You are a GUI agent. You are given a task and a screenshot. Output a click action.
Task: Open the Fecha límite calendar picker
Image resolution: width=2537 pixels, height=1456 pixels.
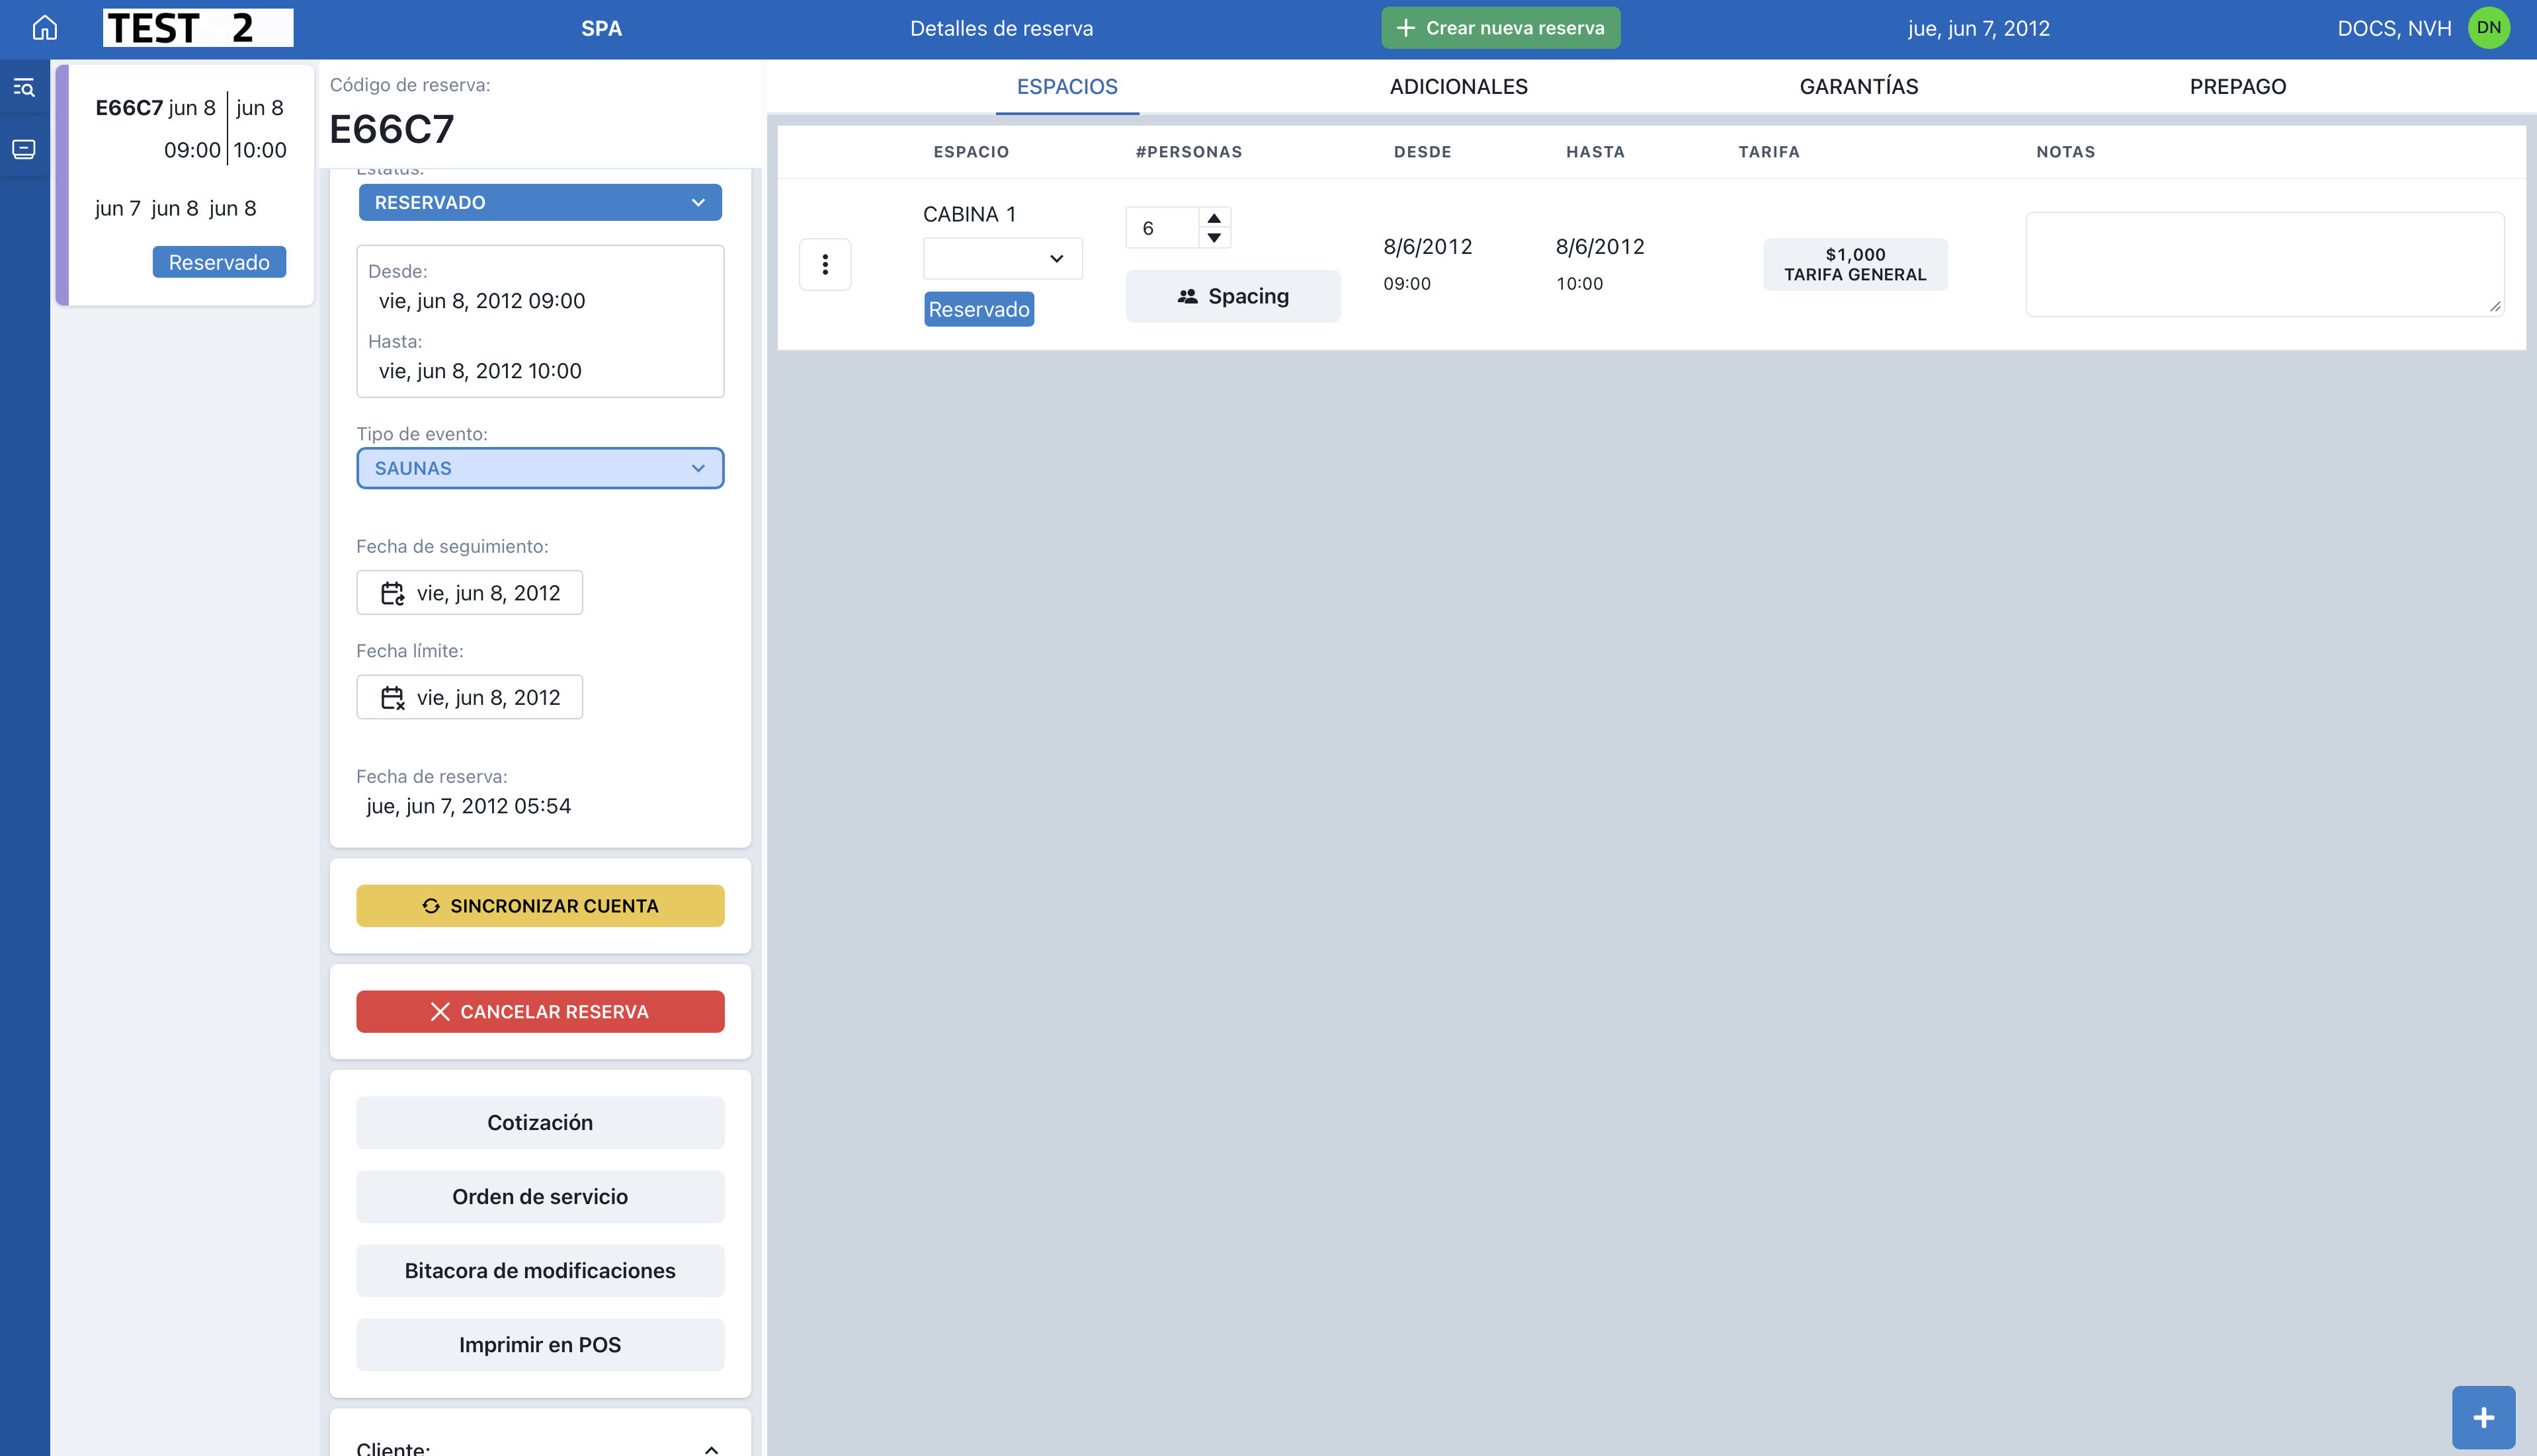click(470, 697)
